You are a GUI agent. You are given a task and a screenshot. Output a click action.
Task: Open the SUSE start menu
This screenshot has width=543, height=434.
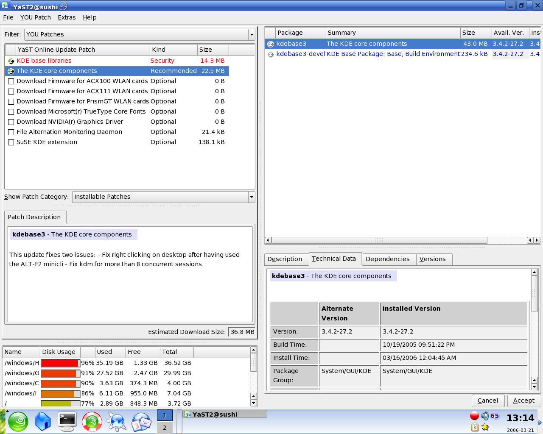click(x=18, y=422)
